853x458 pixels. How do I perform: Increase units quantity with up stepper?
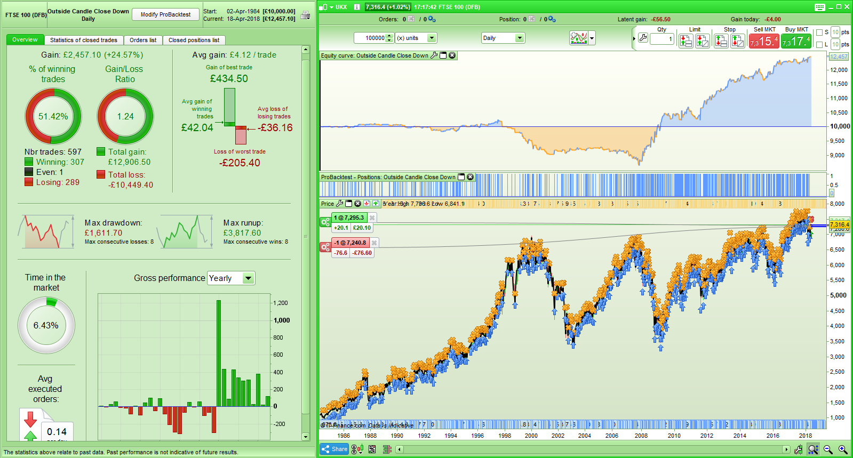[389, 36]
